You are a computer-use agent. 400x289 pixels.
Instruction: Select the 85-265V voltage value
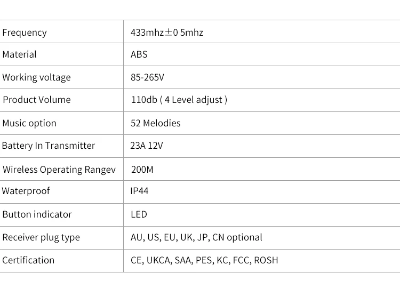[x=147, y=77]
